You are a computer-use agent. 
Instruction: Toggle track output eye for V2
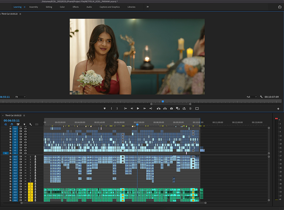tap(25, 150)
